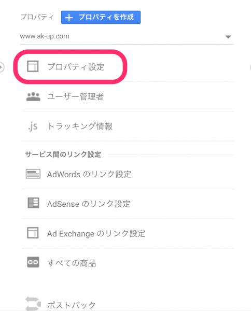Open AdSense のリンク設定
Image resolution: width=251 pixels, height=311 pixels.
click(x=89, y=204)
